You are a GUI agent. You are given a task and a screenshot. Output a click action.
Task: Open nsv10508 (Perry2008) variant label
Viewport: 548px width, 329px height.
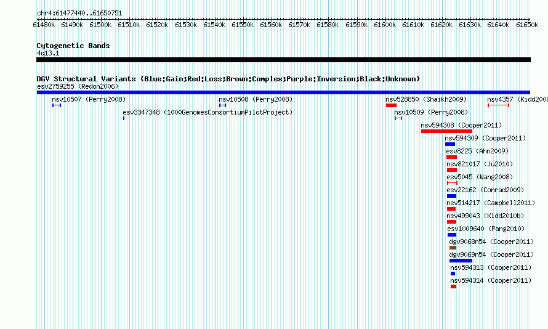256,99
